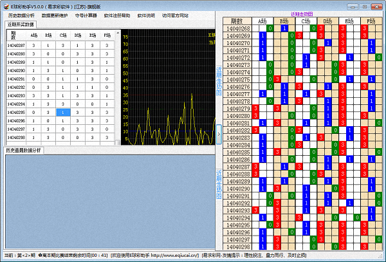Screen dimensions: 386x262
Task: Open the 软件注册帮助 menu
Action: (117, 15)
